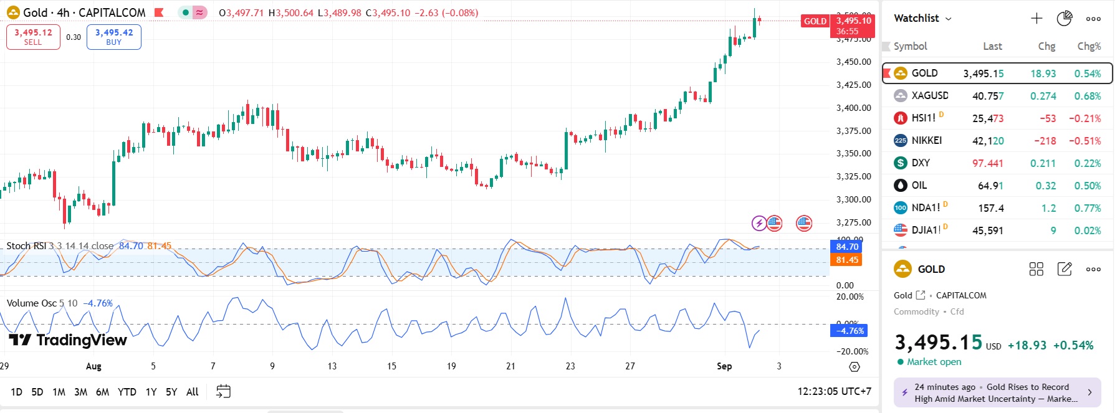Open the watchlist pie chart icon
This screenshot has height=413, width=1115.
(1065, 19)
